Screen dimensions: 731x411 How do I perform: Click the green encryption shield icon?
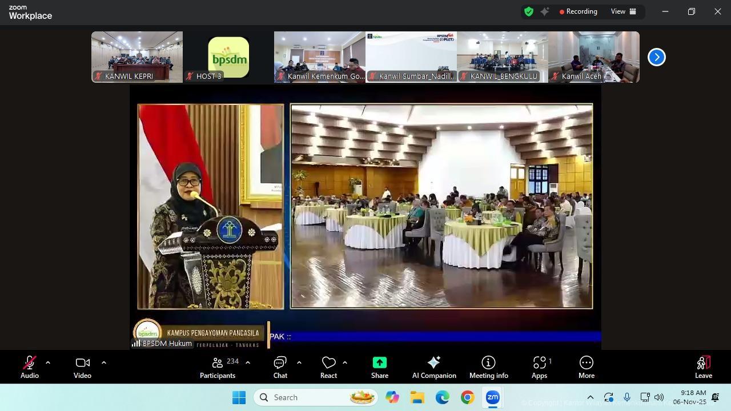(529, 11)
